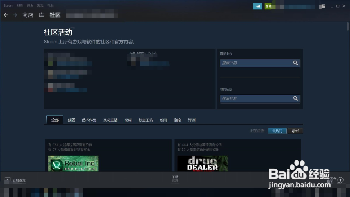Select the 艺术作品 tab
Image resolution: width=350 pixels, height=197 pixels.
tap(89, 120)
